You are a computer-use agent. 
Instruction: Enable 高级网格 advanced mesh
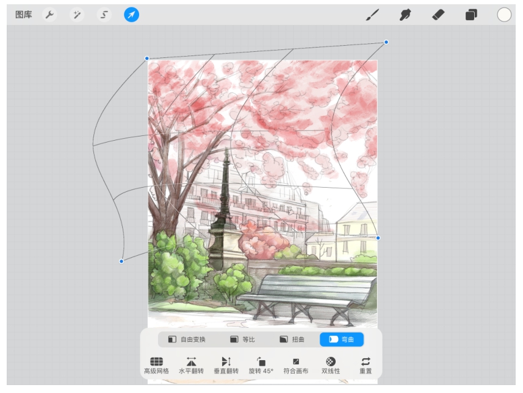pyautogui.click(x=156, y=366)
